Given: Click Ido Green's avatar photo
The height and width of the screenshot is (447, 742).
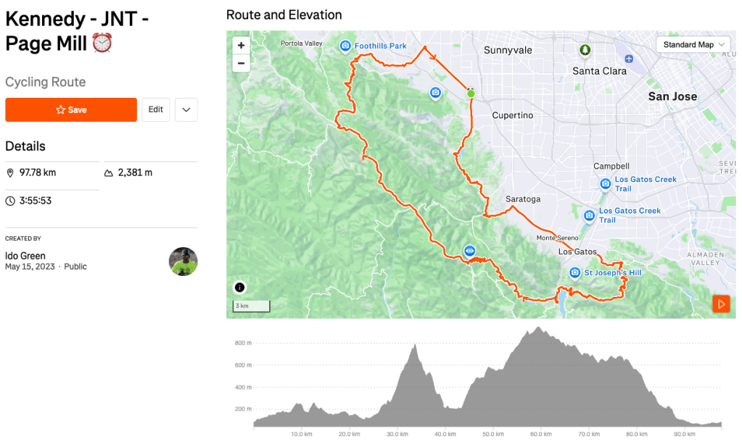Looking at the screenshot, I should pos(184,262).
